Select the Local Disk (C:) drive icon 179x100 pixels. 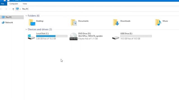[x=31, y=37]
